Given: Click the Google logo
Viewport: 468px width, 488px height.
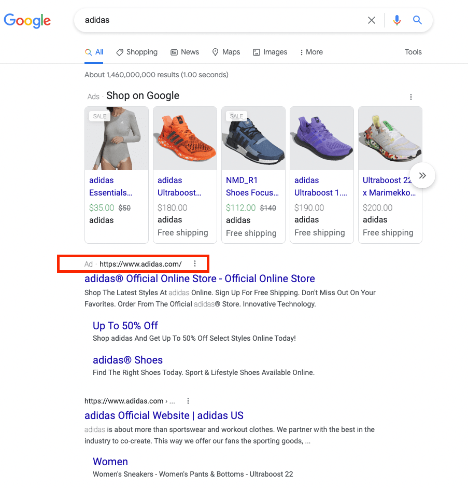Looking at the screenshot, I should pyautogui.click(x=27, y=21).
